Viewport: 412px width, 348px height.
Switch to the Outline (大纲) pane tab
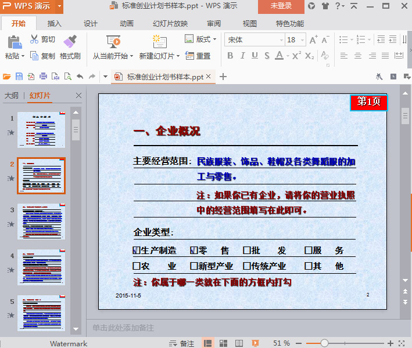click(12, 96)
